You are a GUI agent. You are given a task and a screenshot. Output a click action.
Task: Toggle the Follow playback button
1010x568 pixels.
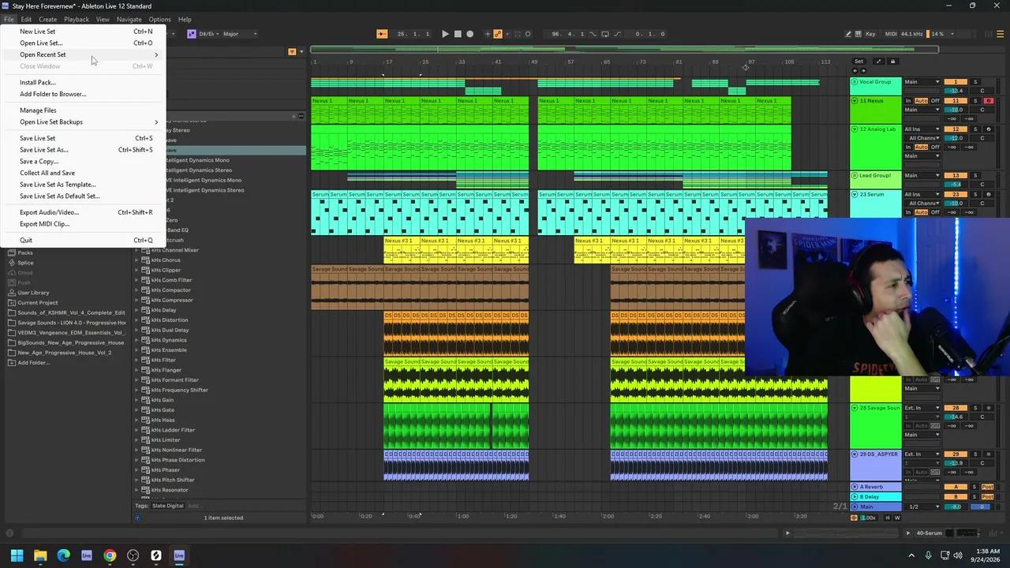(x=382, y=34)
